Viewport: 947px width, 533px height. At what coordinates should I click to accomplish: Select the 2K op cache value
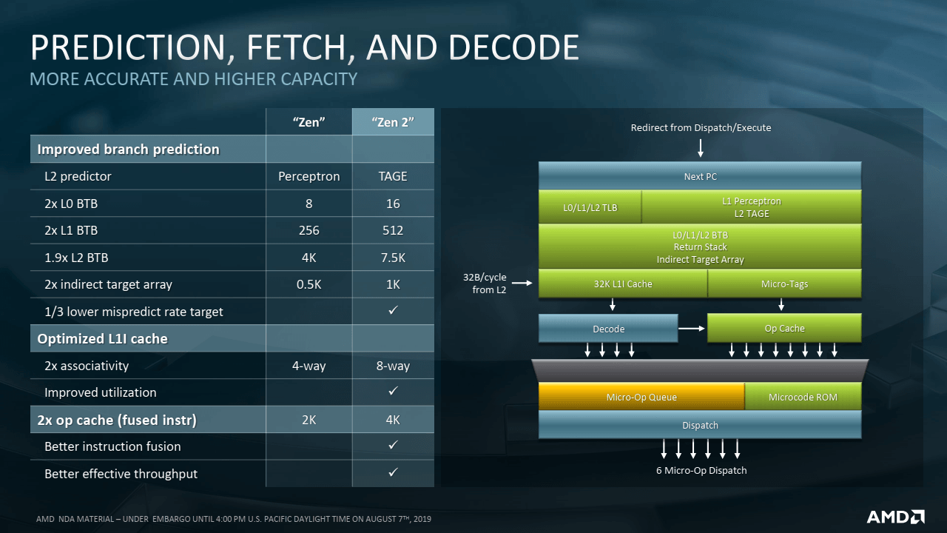pos(309,420)
